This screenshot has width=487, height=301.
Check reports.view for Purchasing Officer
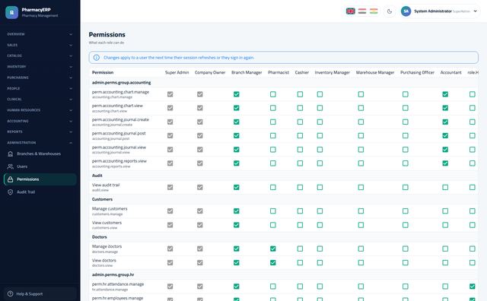coord(406,163)
